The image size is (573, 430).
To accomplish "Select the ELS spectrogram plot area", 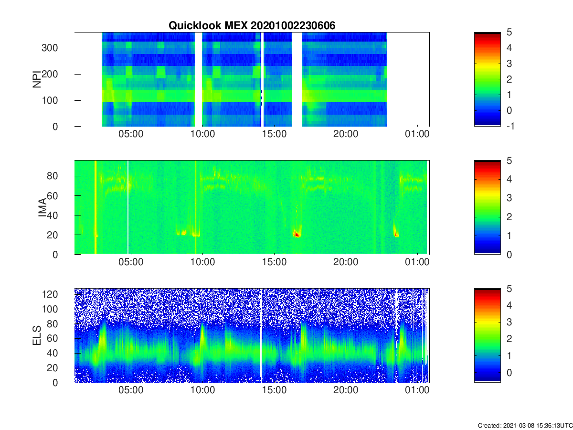I will point(252,335).
